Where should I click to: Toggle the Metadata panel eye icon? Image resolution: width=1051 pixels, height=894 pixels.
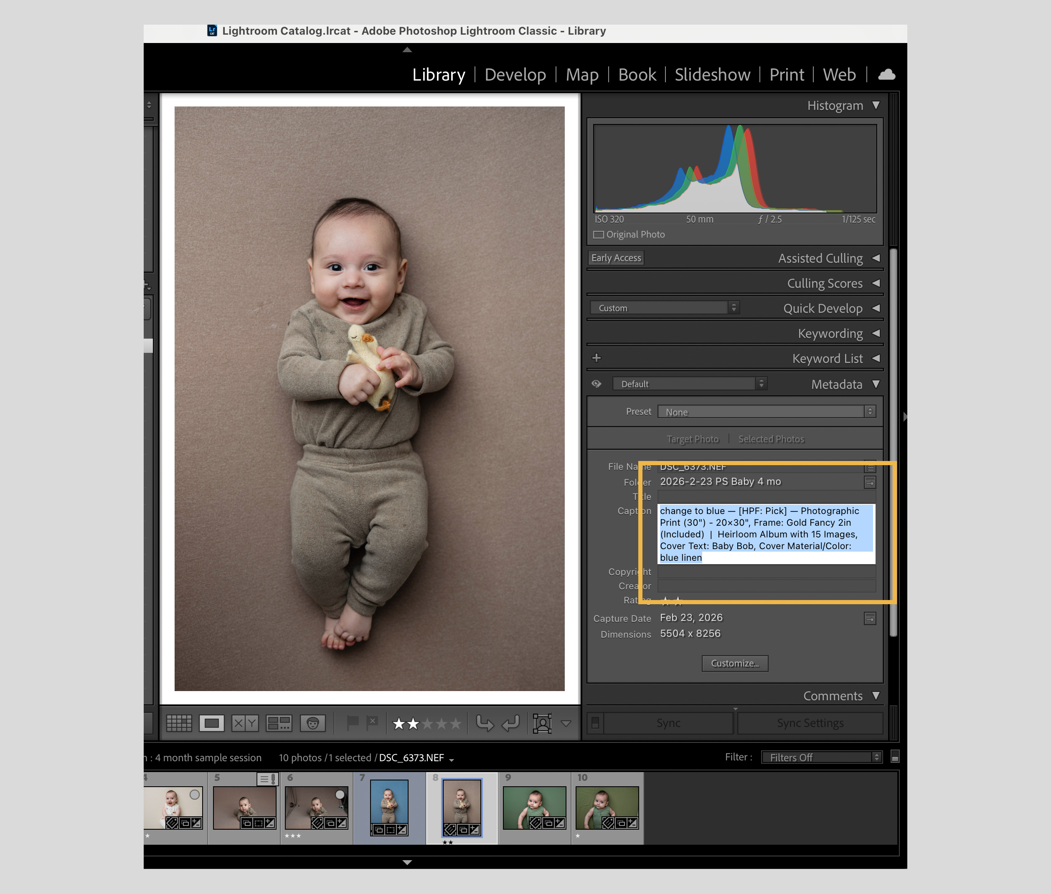(596, 384)
